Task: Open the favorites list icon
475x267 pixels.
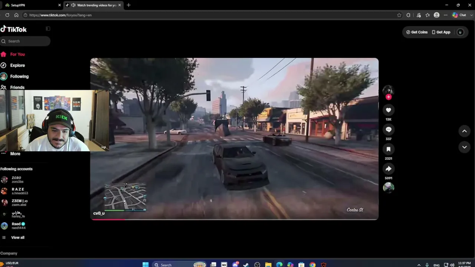Action: [x=427, y=15]
